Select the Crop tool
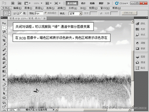 [x=4, y=40]
